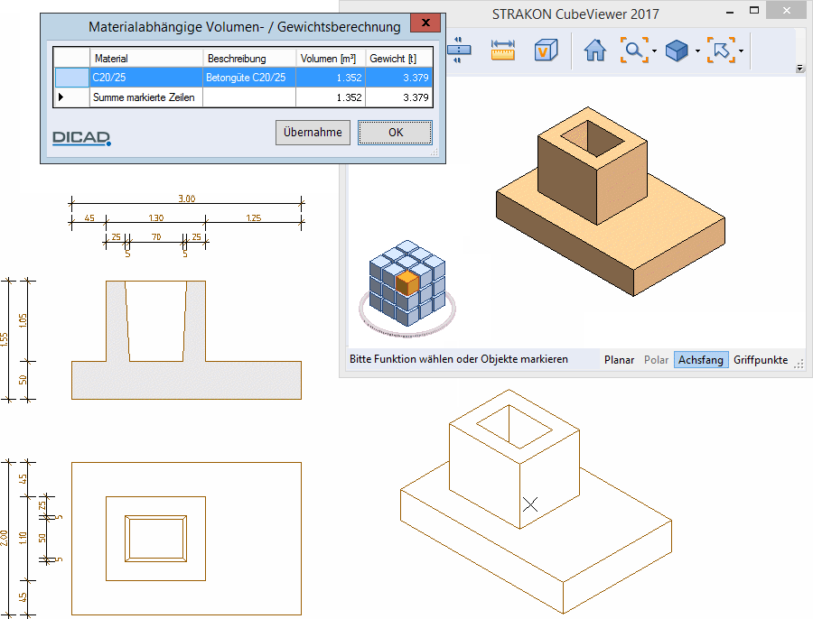
Task: Click the 1.10 plan dimension label
Action: [x=23, y=538]
